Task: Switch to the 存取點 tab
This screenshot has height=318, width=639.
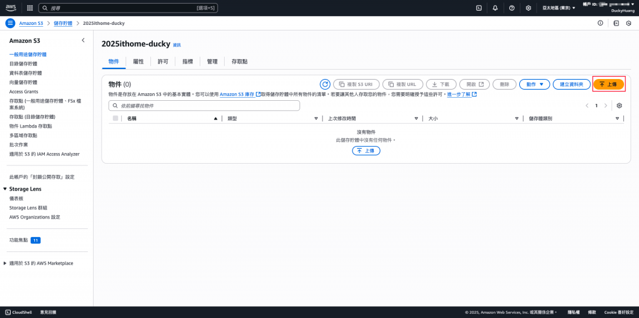Action: pos(240,62)
